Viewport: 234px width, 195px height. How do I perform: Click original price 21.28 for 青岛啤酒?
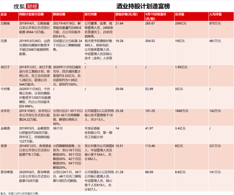click(119, 172)
